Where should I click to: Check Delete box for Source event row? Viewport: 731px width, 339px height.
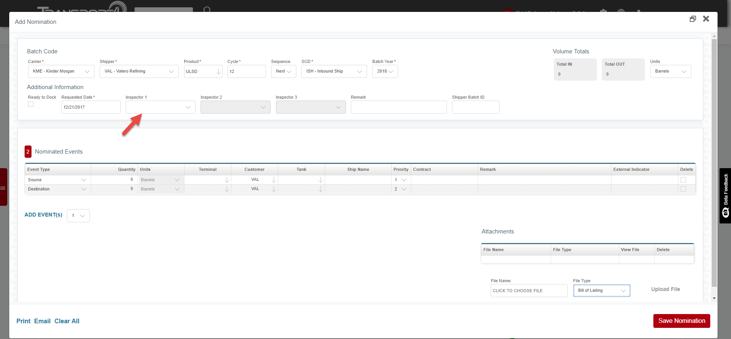[x=683, y=180]
